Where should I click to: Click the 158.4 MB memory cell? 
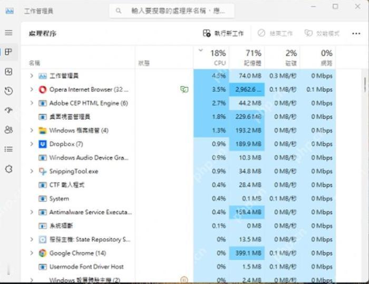click(x=247, y=212)
